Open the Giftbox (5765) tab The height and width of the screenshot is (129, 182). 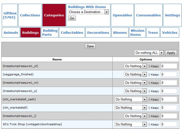10,15
